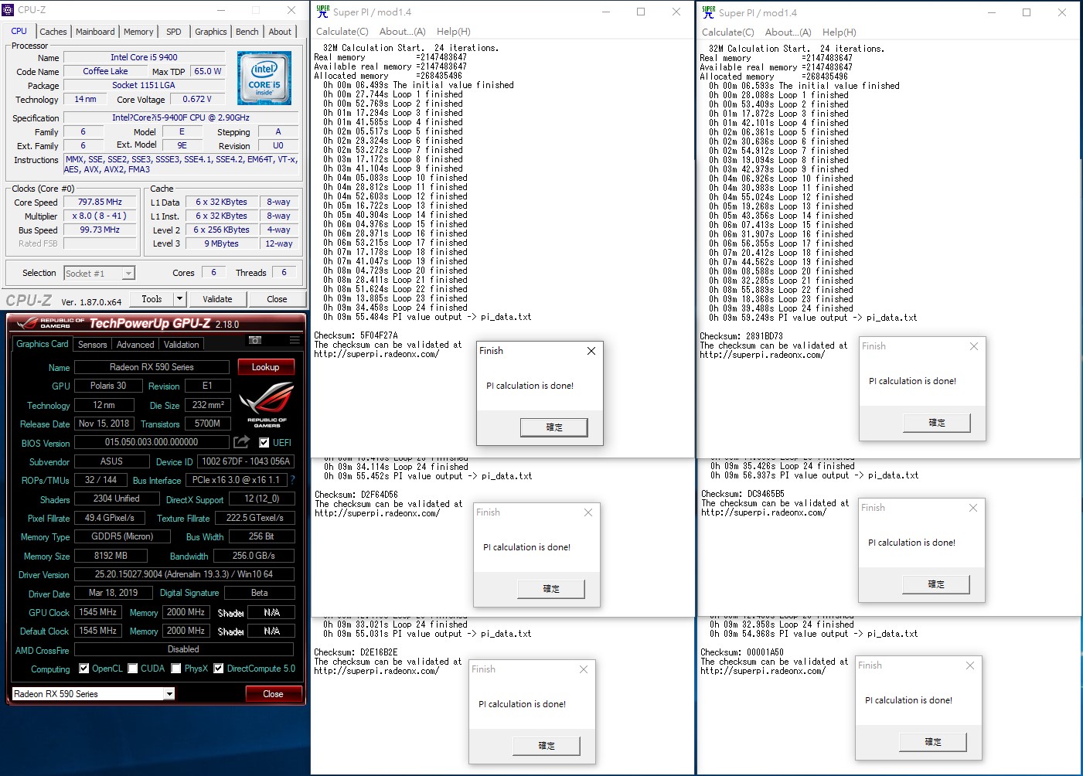Open About...(A) menu in right Super PI
Viewport: 1083px width, 776px height.
point(788,32)
